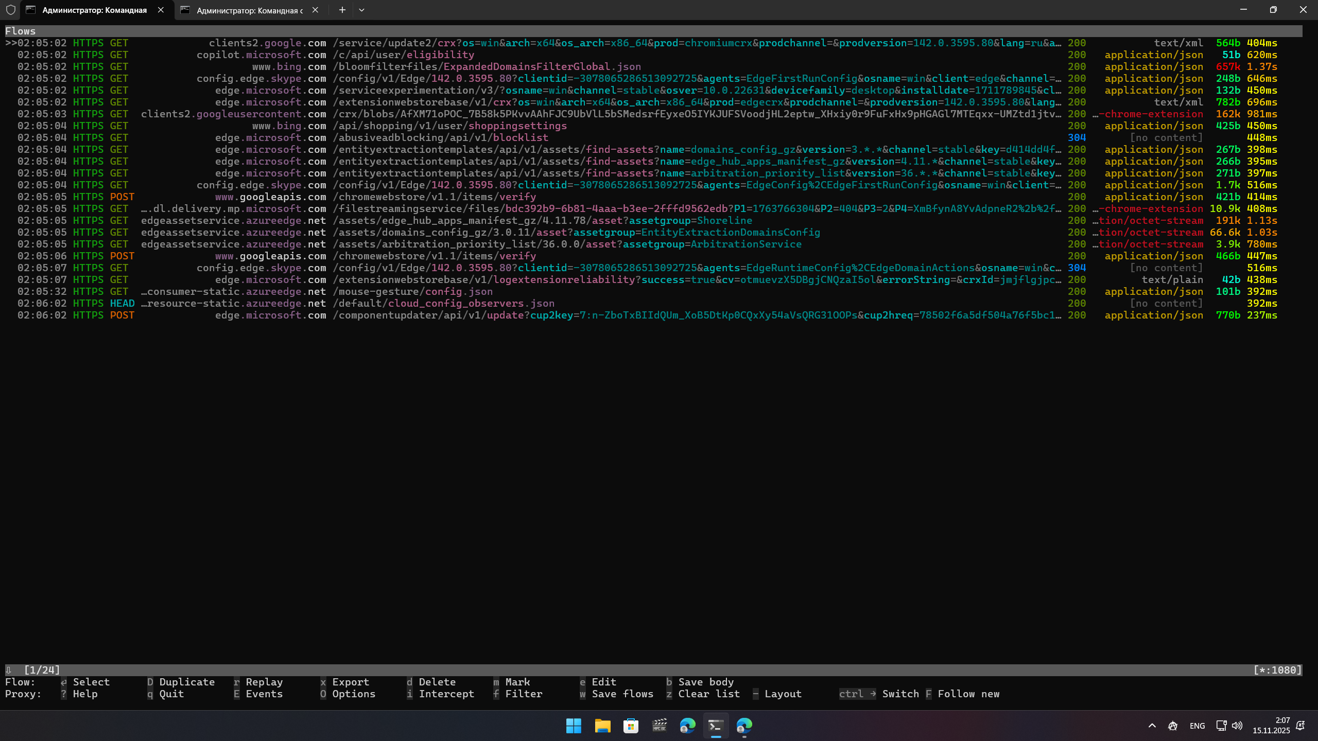
Task: Add a new terminal tab
Action: pos(342,10)
